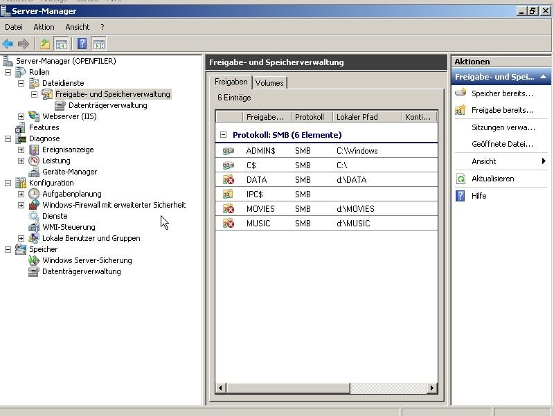554x416 pixels.
Task: Click the Ereignisanzeige icon
Action: (x=34, y=150)
